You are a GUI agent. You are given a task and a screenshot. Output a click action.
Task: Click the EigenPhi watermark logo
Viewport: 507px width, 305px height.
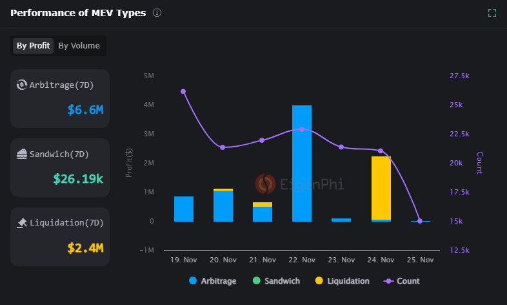[x=265, y=184]
